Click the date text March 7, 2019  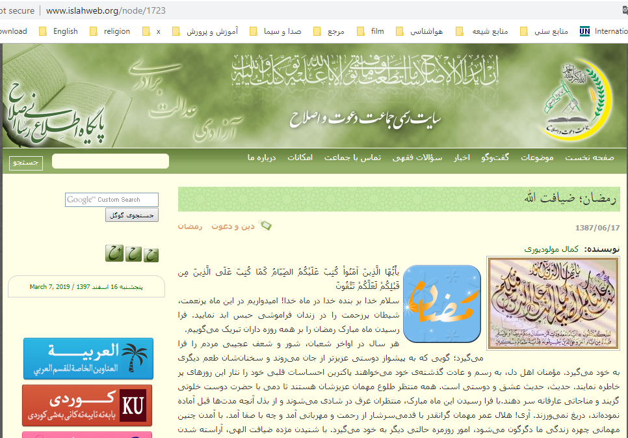click(49, 287)
